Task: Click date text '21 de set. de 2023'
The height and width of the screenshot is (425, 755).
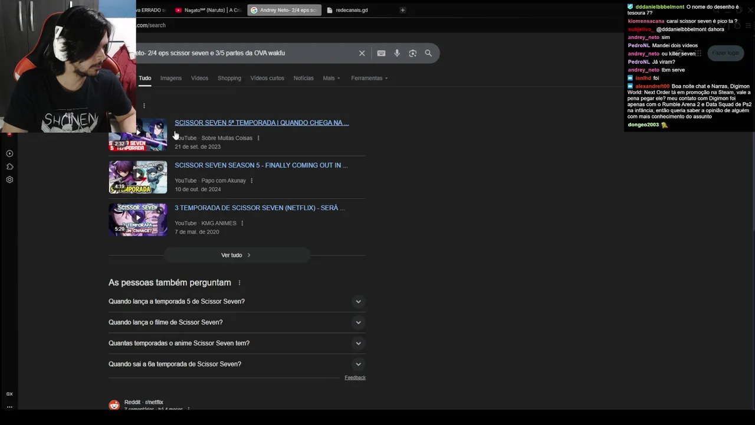Action: tap(198, 147)
